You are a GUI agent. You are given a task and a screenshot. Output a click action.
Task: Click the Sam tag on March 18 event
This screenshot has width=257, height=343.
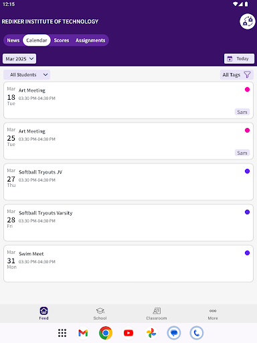(x=242, y=112)
